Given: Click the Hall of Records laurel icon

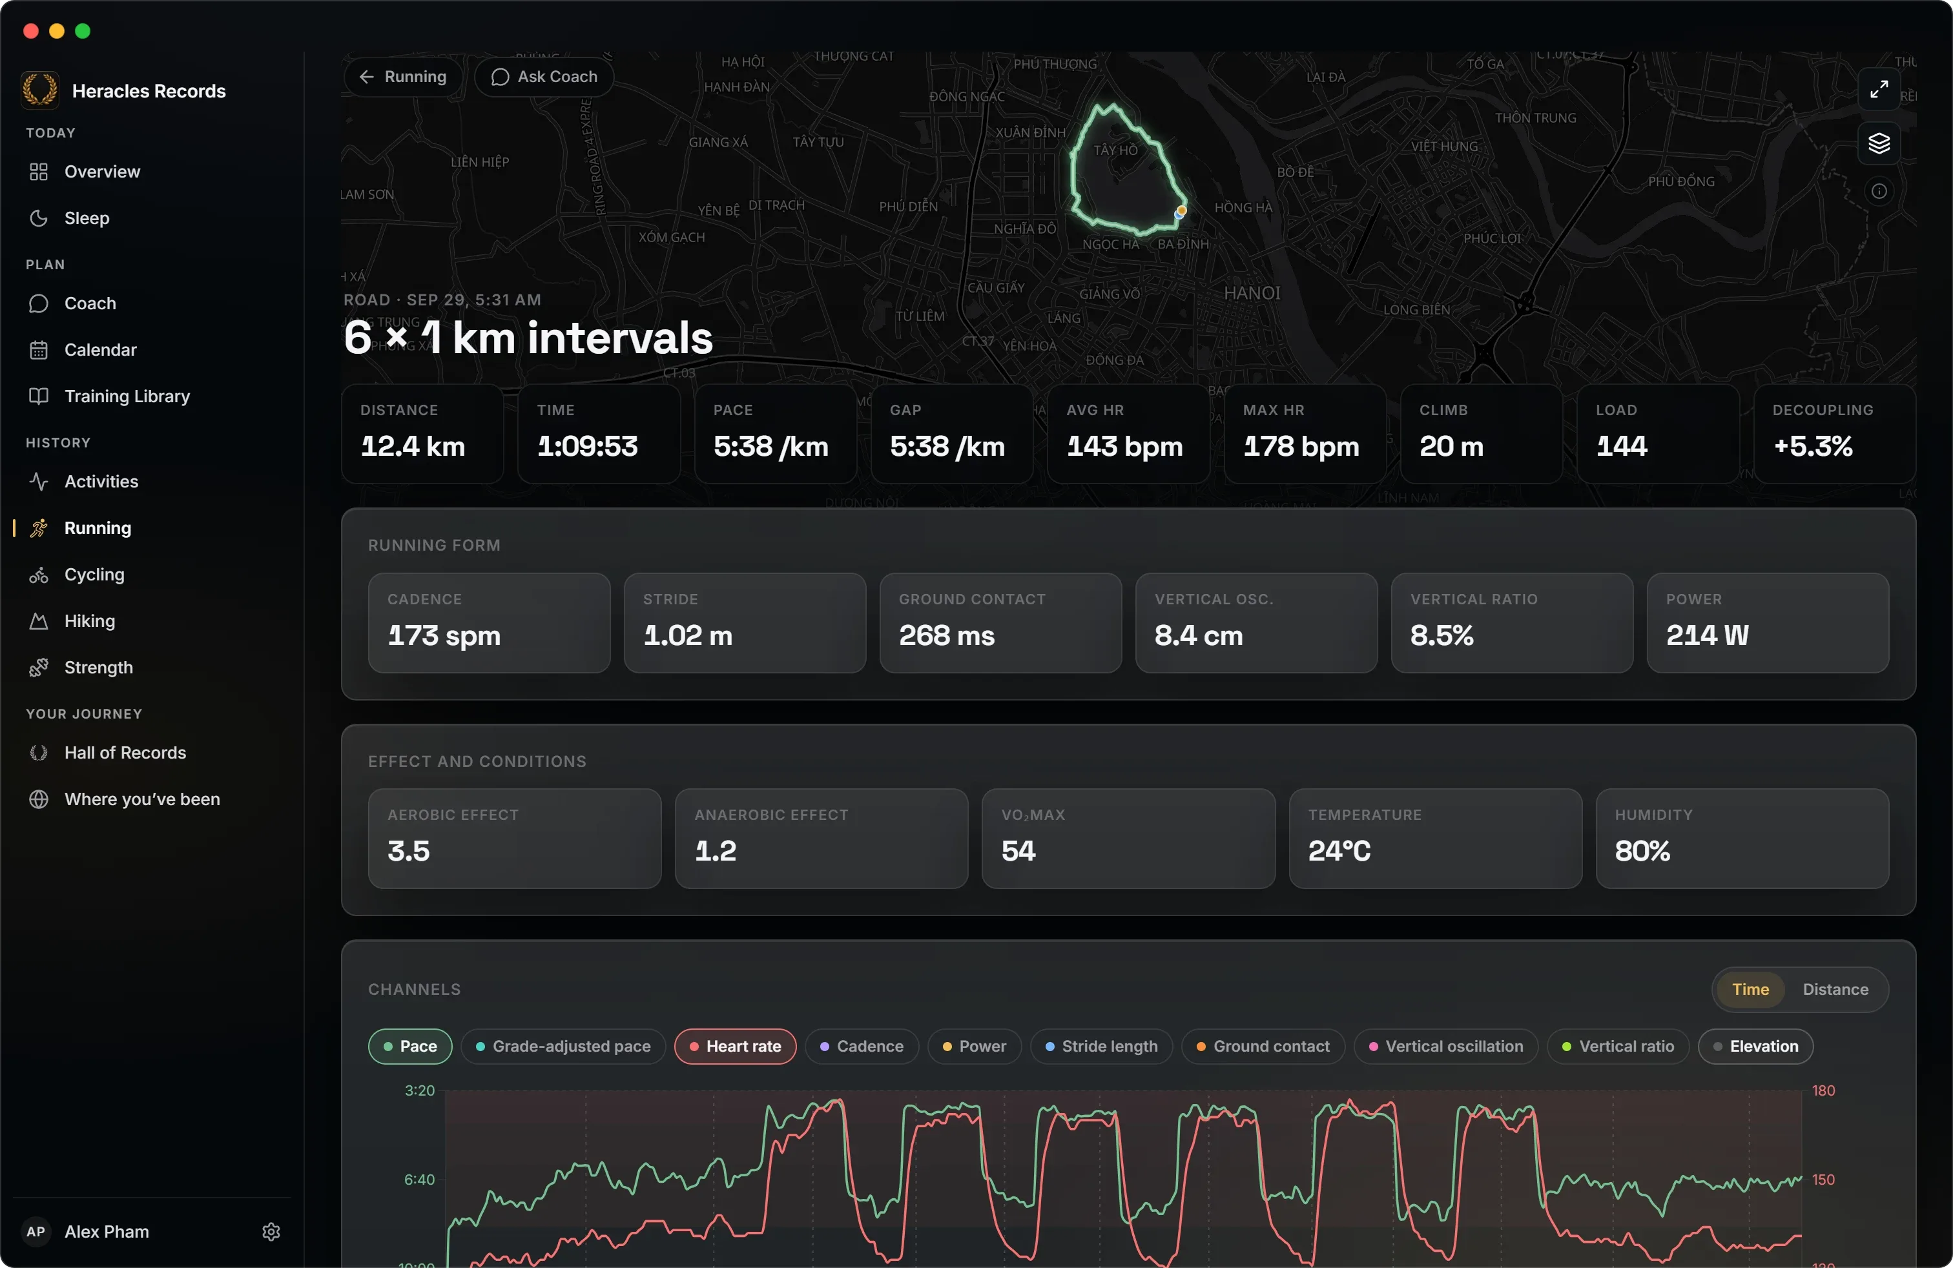Looking at the screenshot, I should coord(39,753).
